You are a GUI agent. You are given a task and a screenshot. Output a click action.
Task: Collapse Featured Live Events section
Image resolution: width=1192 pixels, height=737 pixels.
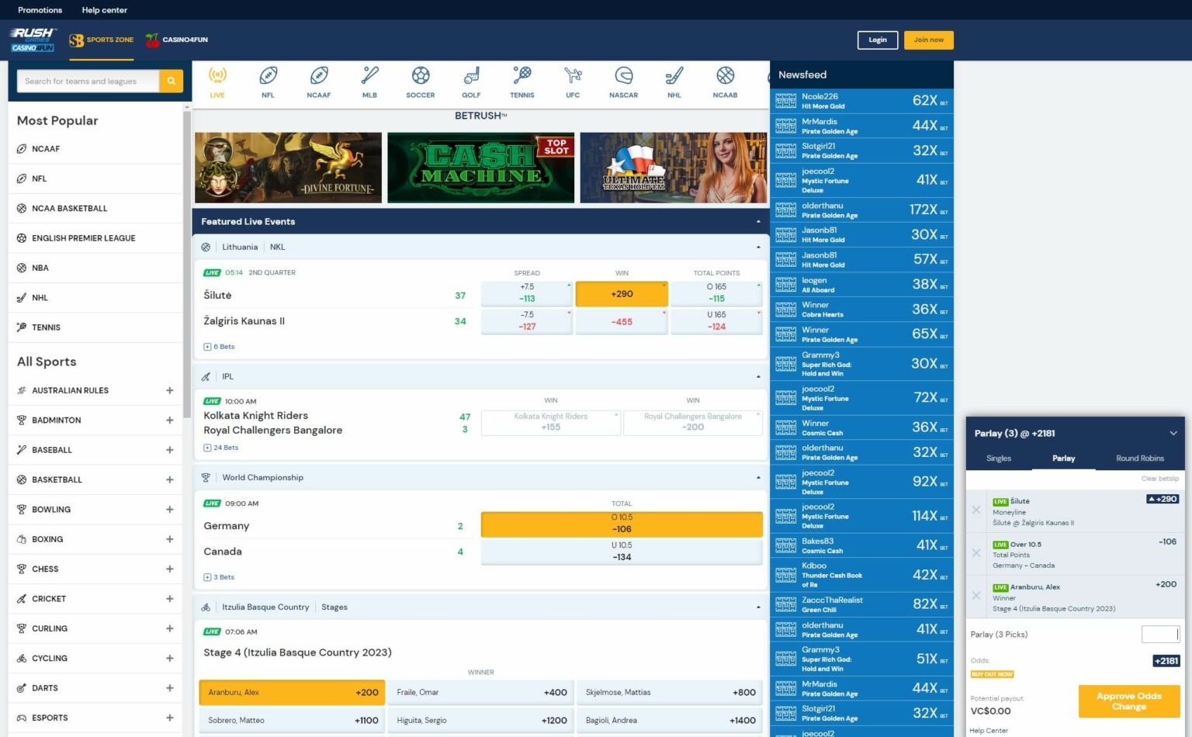(x=758, y=222)
